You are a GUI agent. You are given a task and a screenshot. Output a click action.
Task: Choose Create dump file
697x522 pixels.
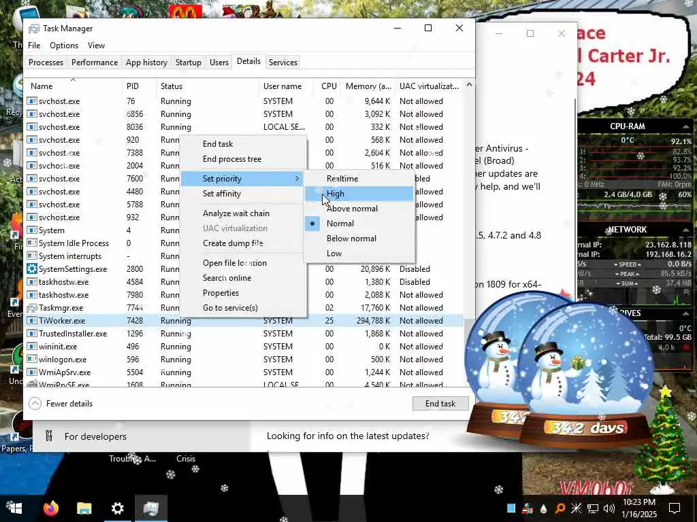pos(243,243)
